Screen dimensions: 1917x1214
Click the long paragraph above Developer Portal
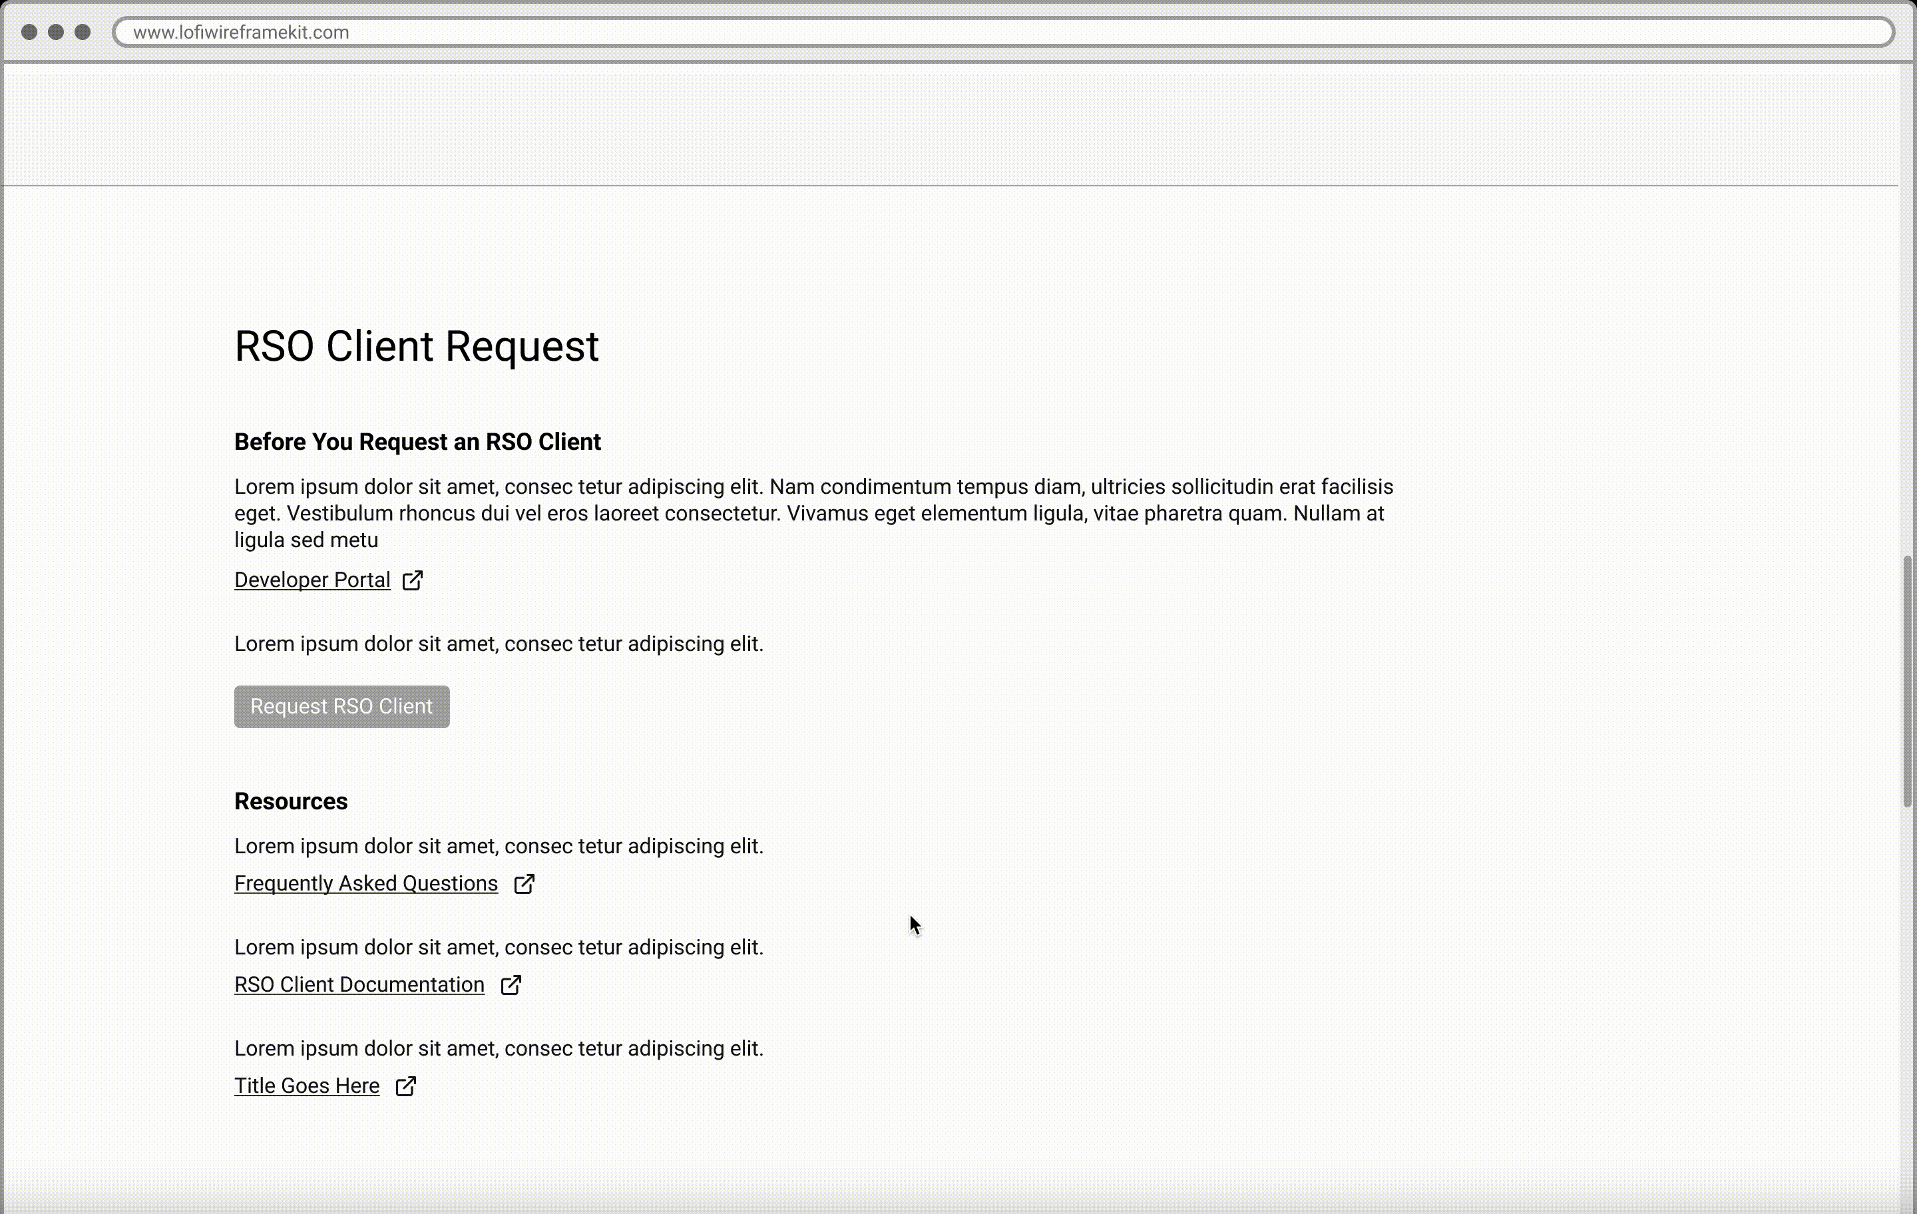pos(812,513)
